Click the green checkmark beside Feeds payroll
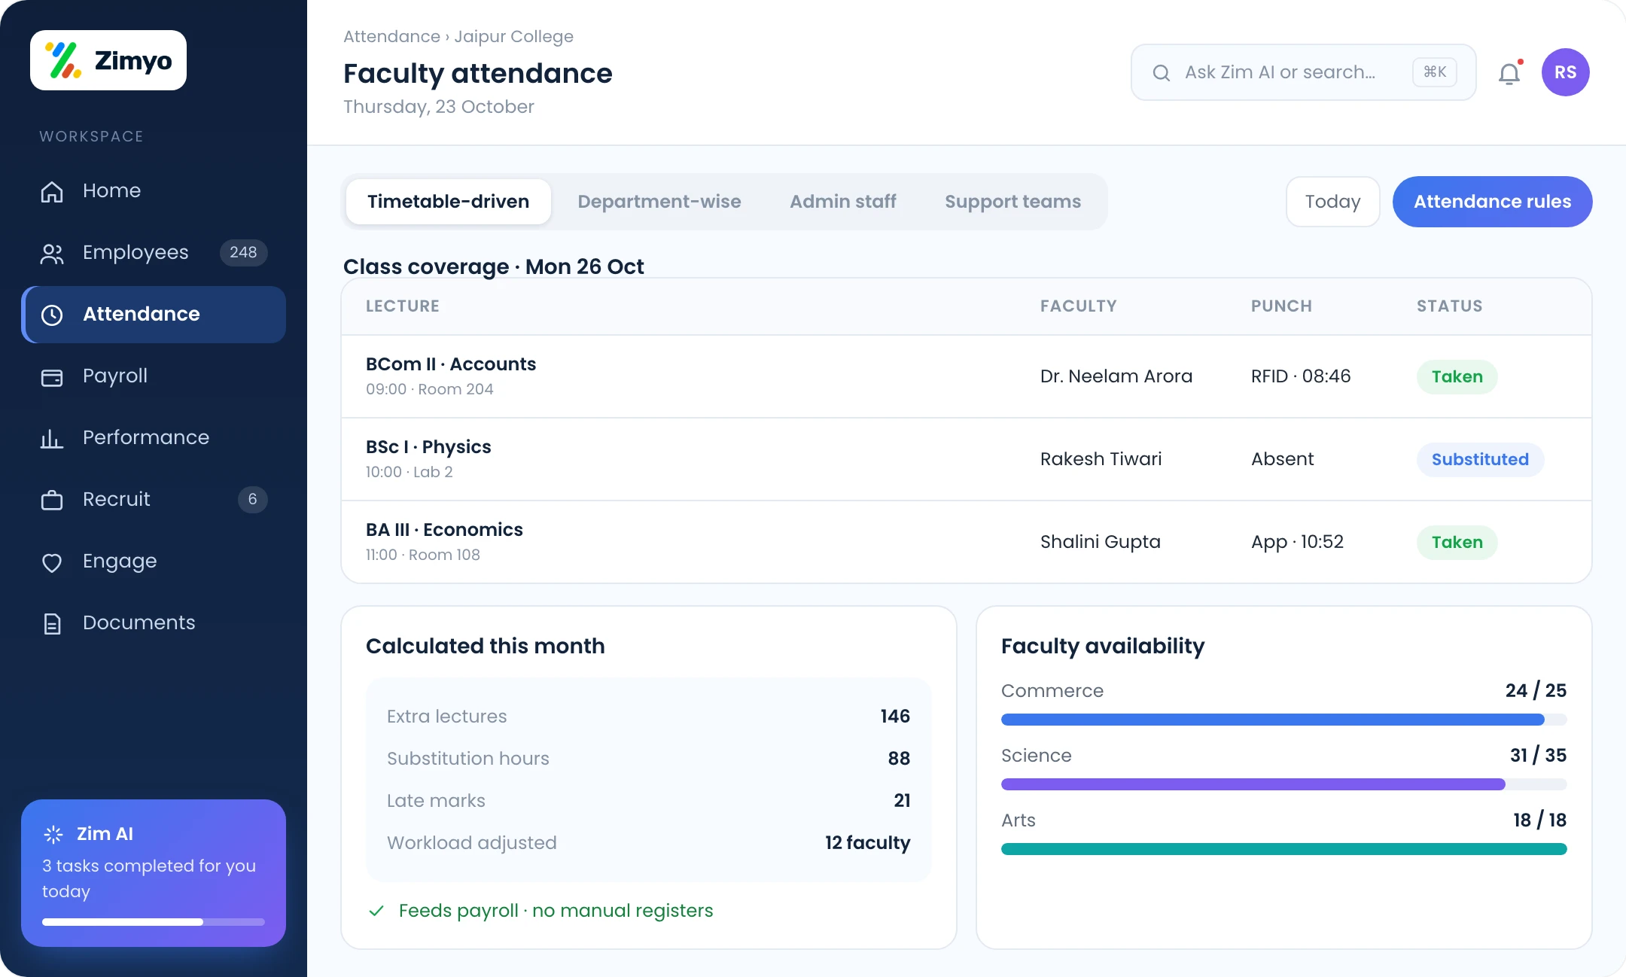The height and width of the screenshot is (977, 1626). [376, 911]
